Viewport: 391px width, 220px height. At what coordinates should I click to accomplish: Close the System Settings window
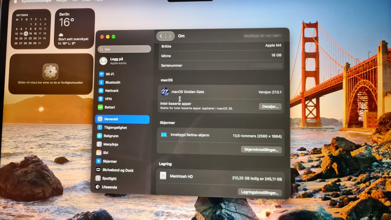102,37
